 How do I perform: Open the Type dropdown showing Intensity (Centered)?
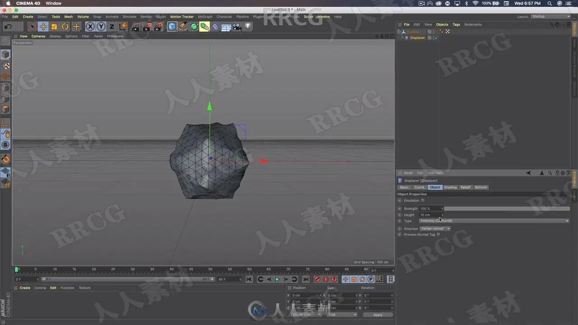click(x=494, y=221)
